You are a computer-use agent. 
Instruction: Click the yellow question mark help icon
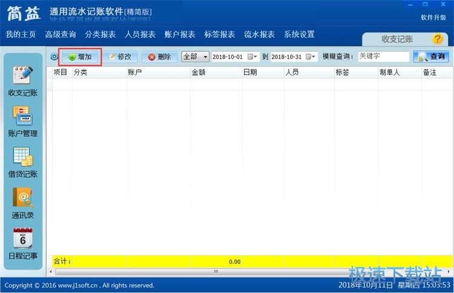tap(437, 39)
